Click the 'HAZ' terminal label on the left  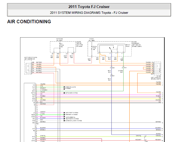coord(34,121)
